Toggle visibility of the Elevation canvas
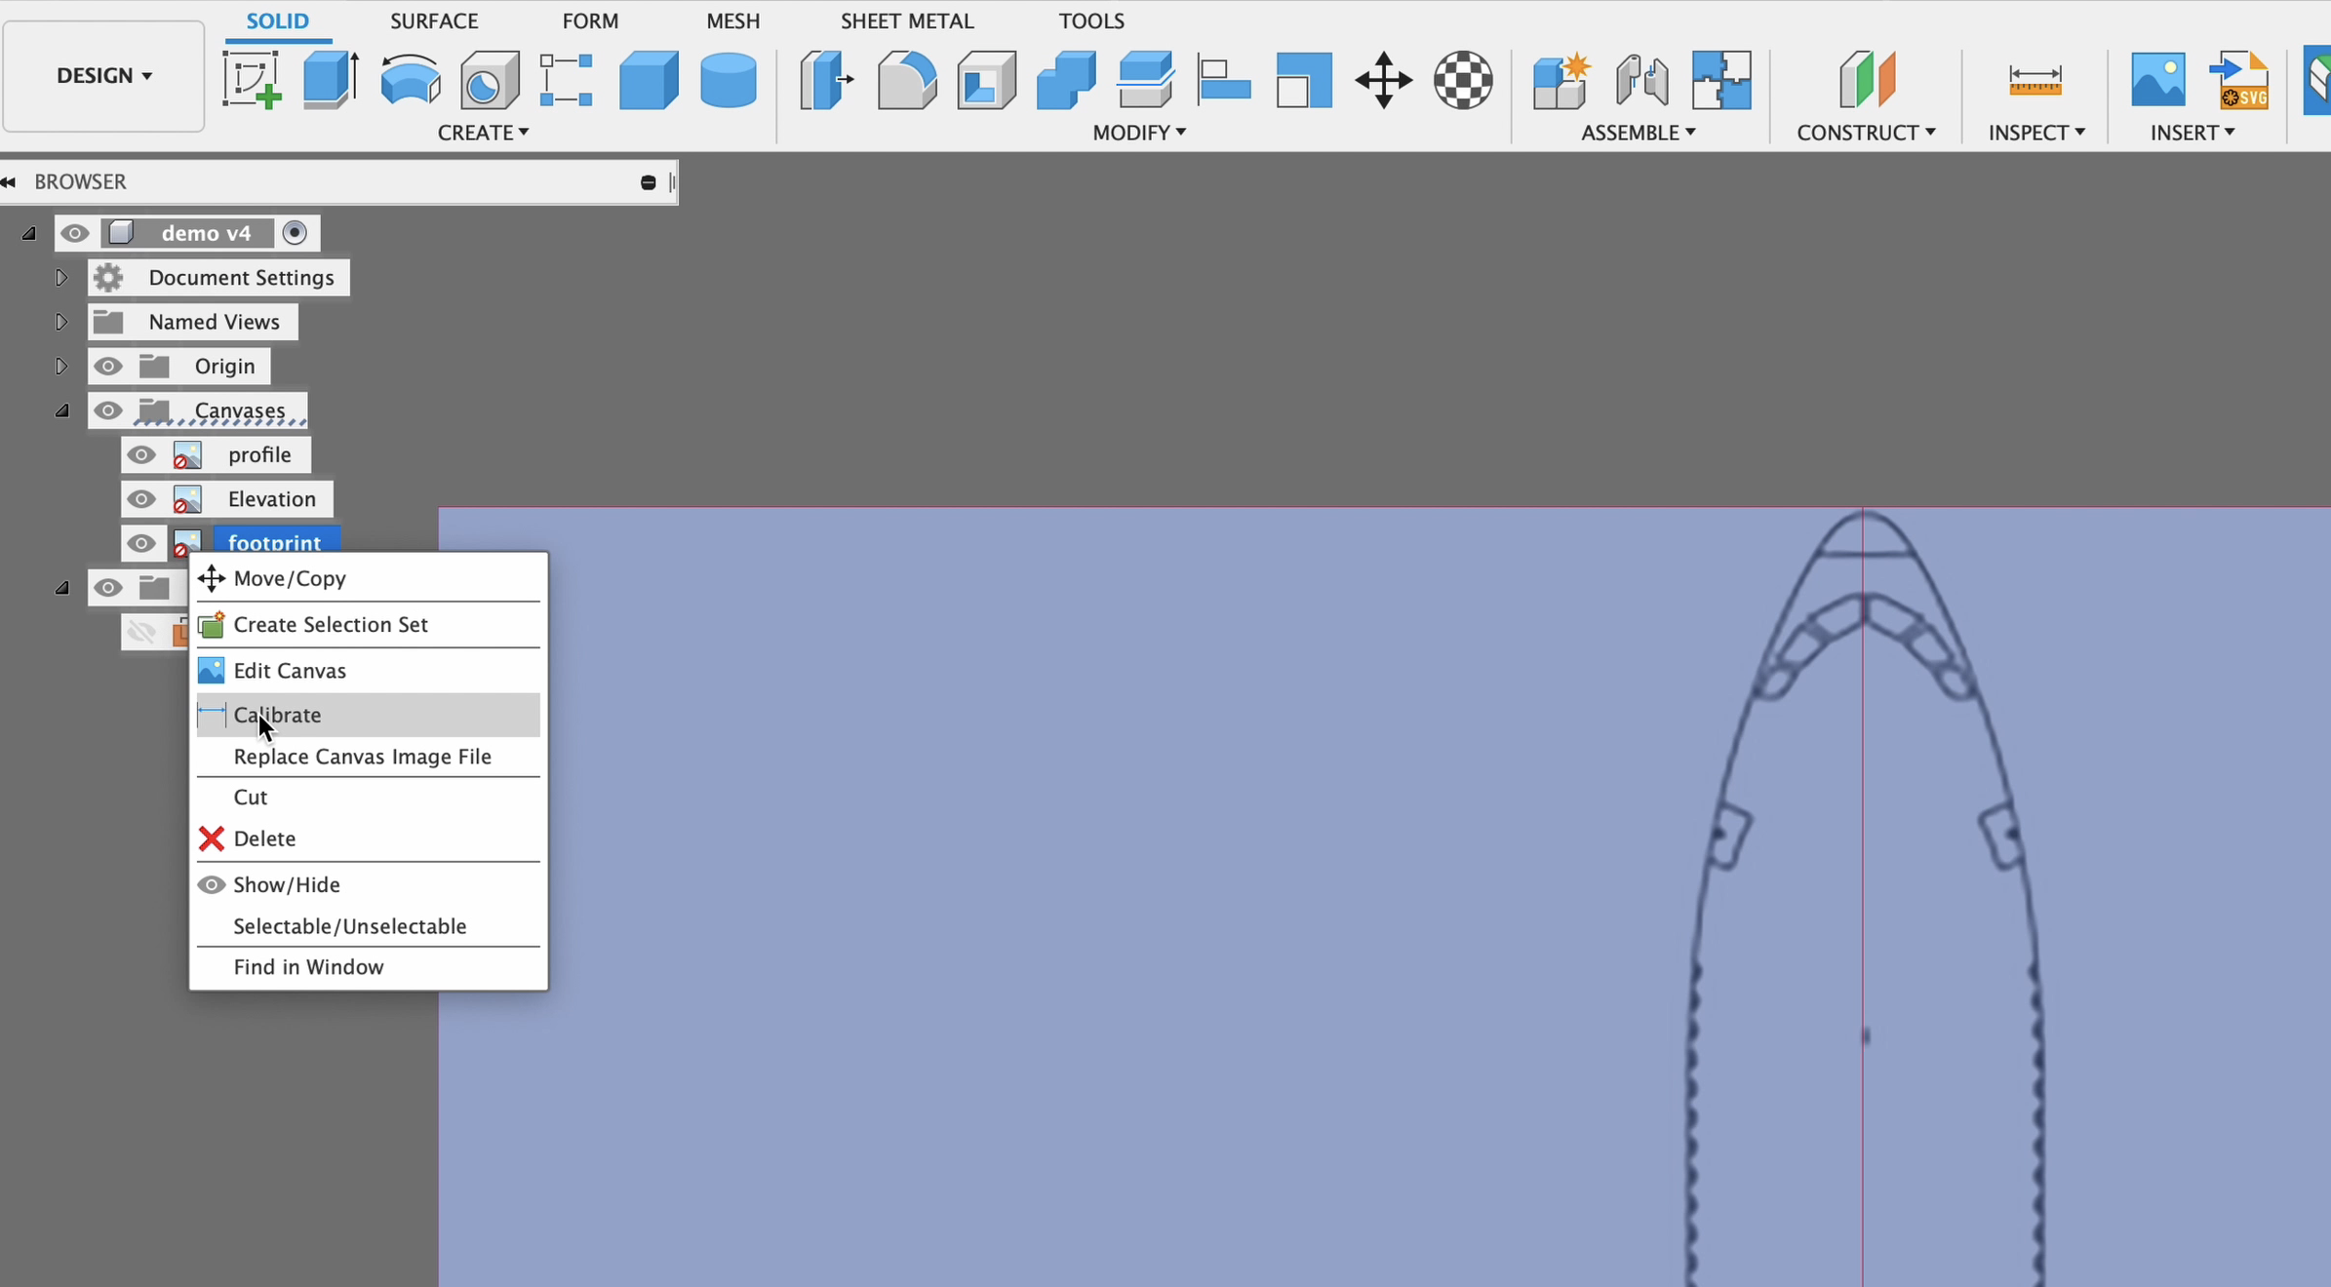This screenshot has height=1287, width=2331. [x=141, y=498]
